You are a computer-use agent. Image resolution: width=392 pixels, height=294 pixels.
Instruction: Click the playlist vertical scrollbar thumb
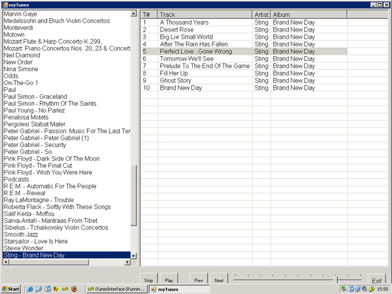click(x=134, y=195)
